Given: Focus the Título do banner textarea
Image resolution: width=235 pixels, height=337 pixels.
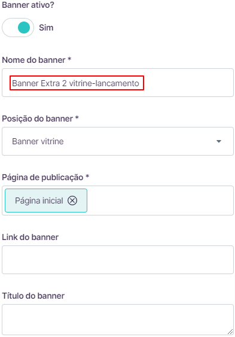Looking at the screenshot, I should (118, 320).
